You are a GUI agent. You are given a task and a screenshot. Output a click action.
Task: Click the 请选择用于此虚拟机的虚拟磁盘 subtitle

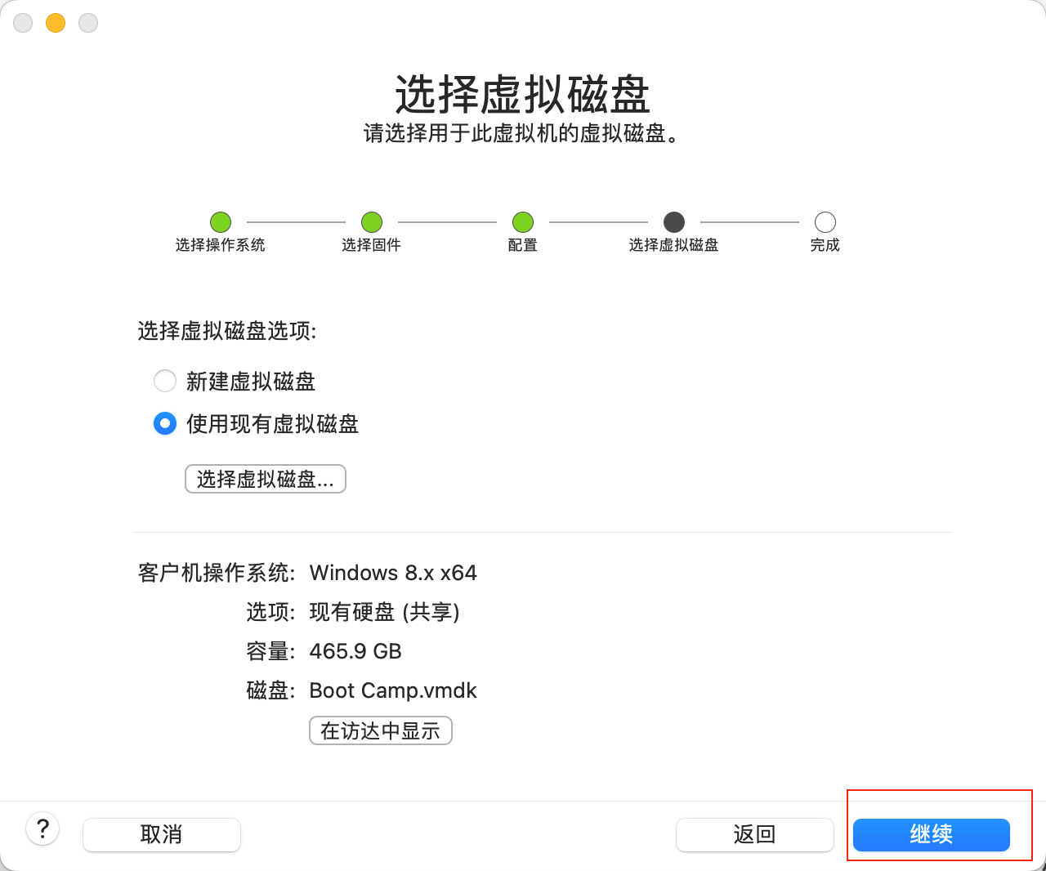[x=523, y=133]
